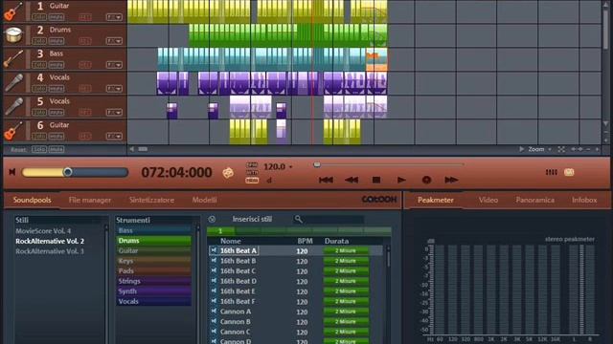
Task: Reset all Solo states in the Reset row
Action: (38, 149)
